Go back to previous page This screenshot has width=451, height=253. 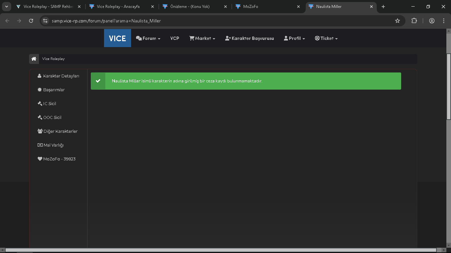tap(7, 21)
